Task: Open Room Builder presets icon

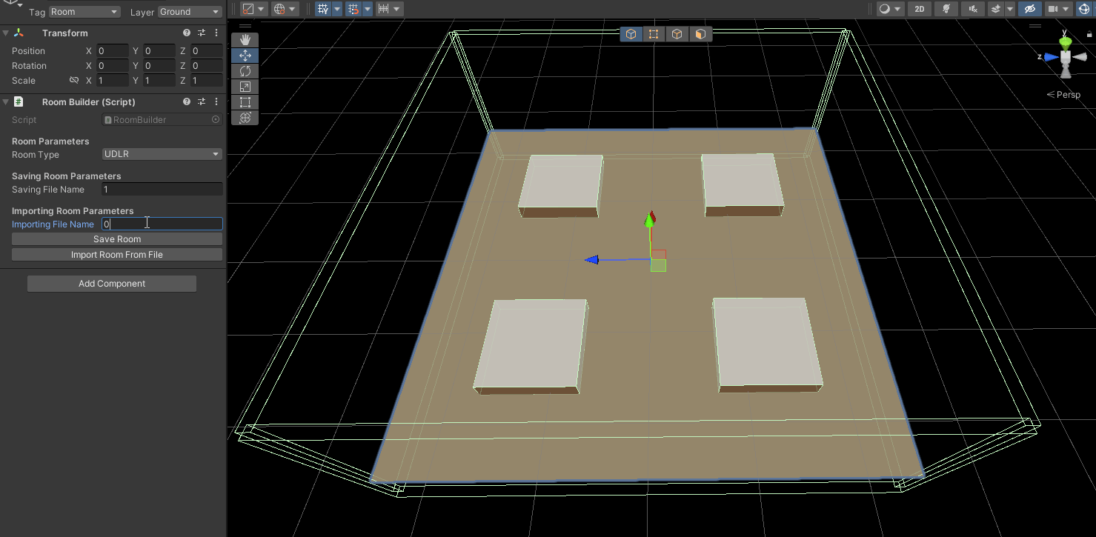Action: (x=202, y=102)
